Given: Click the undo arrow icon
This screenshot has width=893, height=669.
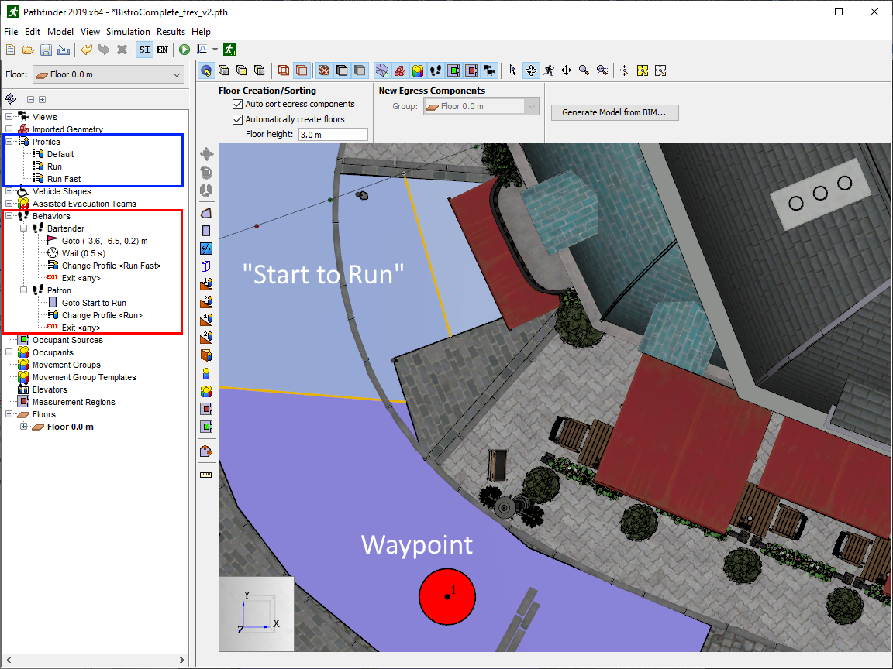Looking at the screenshot, I should click(86, 50).
